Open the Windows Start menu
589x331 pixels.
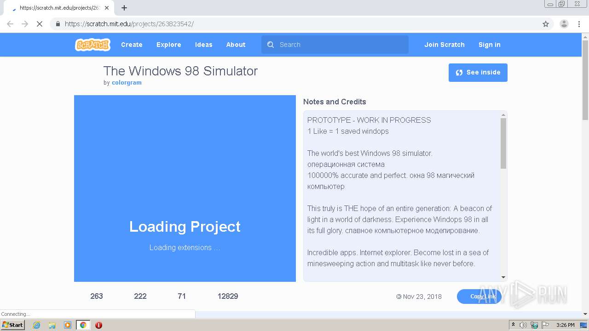[x=12, y=325]
